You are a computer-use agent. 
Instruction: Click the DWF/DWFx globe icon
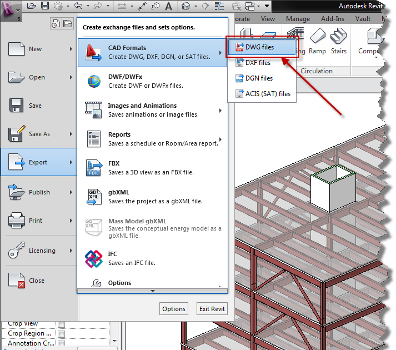94,81
